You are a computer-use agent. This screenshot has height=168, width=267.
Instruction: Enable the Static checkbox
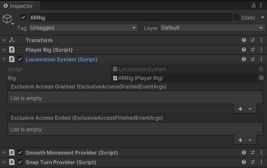(236, 17)
